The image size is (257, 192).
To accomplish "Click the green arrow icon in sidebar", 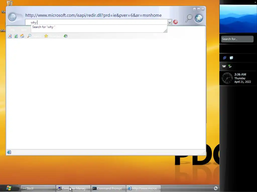I will coord(230,66).
